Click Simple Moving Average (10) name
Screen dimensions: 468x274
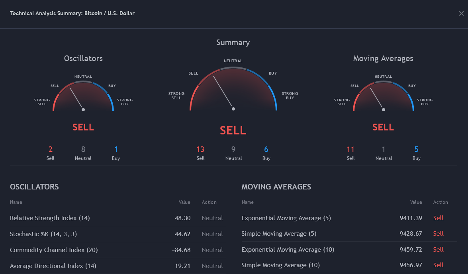coord(280,265)
